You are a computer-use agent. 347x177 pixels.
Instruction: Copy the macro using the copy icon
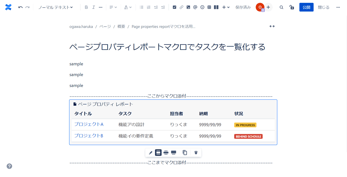185,153
